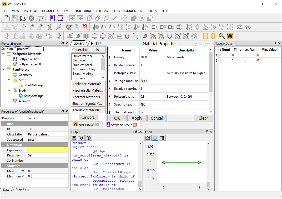Viewport: 282px width, 199px height.
Task: Click the Import button
Action: coord(88,117)
